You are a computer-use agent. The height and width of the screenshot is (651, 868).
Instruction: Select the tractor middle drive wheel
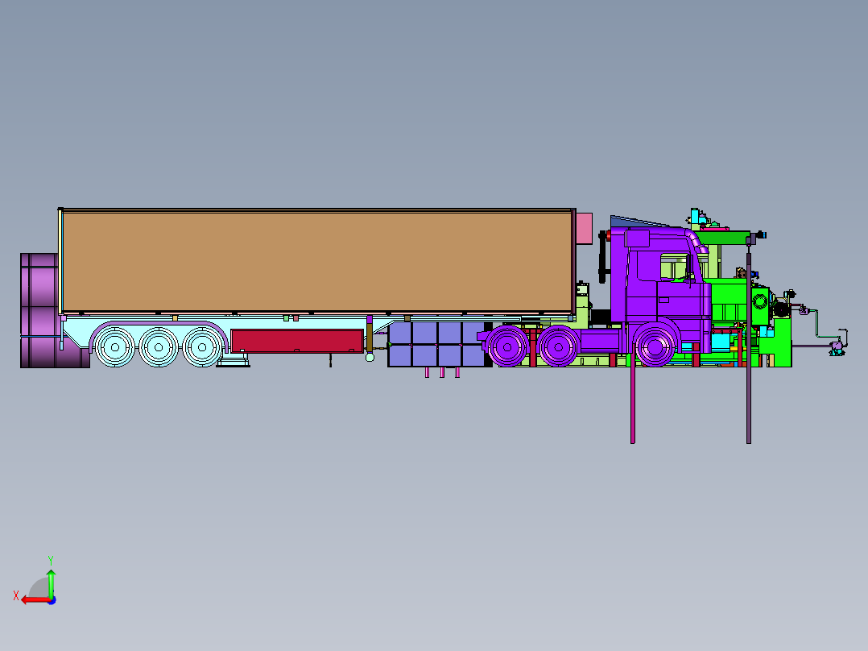[559, 346]
